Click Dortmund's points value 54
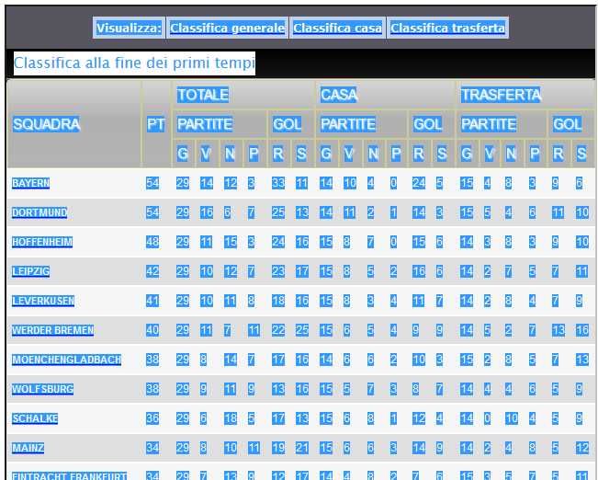Screen dimensions: 598x480 pyautogui.click(x=152, y=212)
